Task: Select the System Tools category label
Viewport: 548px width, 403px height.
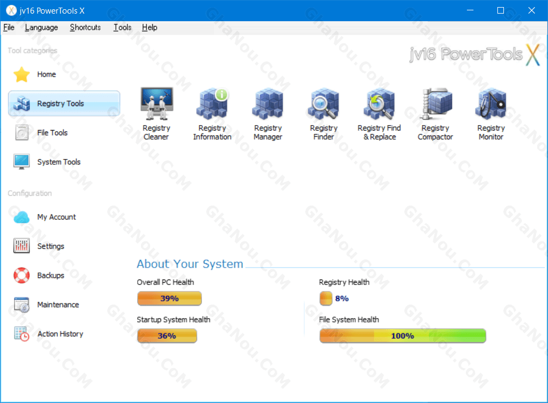Action: tap(59, 162)
